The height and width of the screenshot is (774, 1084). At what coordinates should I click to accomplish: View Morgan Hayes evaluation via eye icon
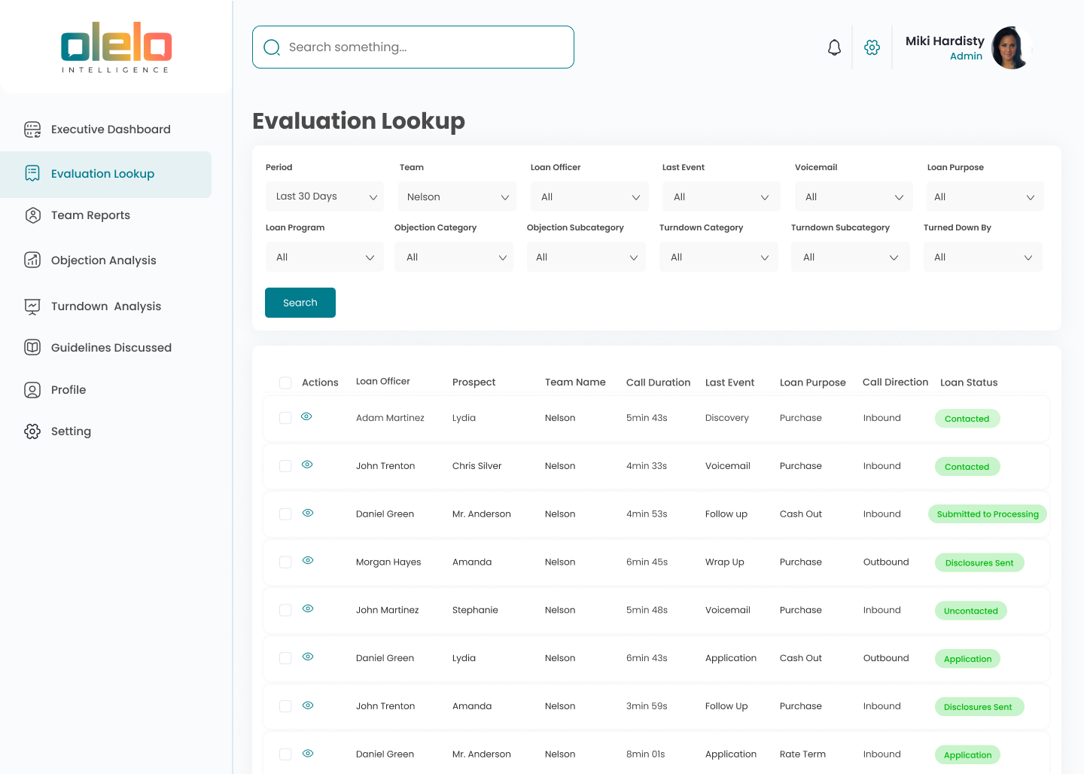[308, 560]
